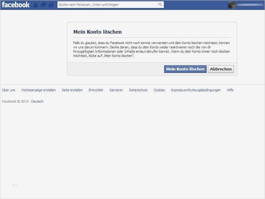Open friend requests icon
Image resolution: width=265 pixels, height=199 pixels.
36,5
